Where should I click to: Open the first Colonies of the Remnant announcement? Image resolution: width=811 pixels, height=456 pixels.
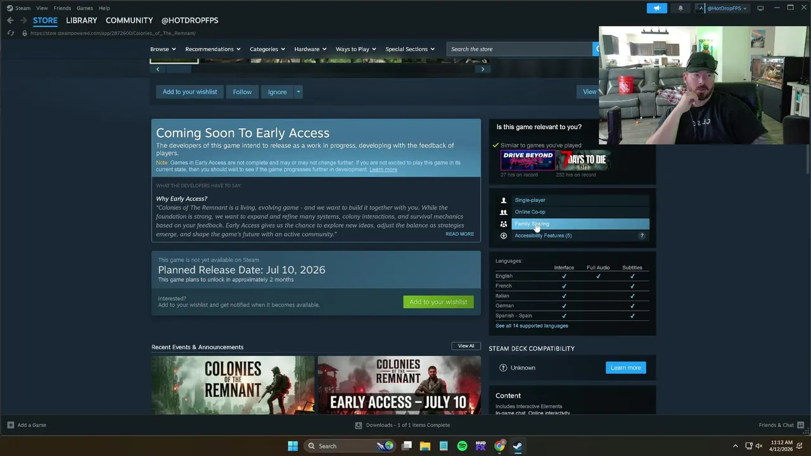(x=233, y=385)
